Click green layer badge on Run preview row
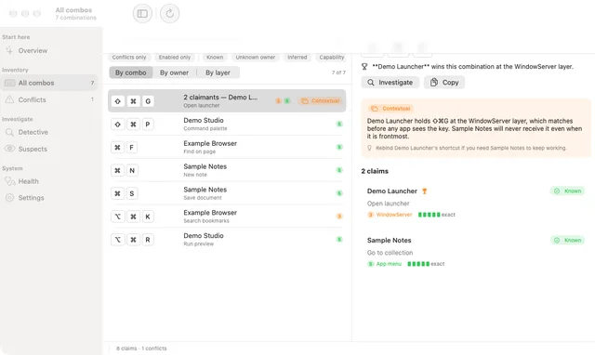 coord(339,240)
